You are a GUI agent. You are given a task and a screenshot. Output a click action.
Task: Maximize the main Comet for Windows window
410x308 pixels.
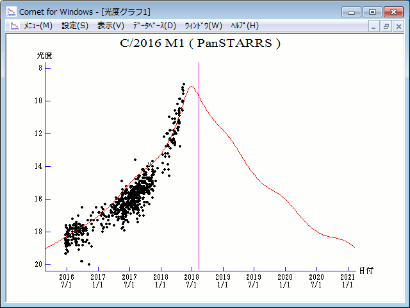click(372, 11)
